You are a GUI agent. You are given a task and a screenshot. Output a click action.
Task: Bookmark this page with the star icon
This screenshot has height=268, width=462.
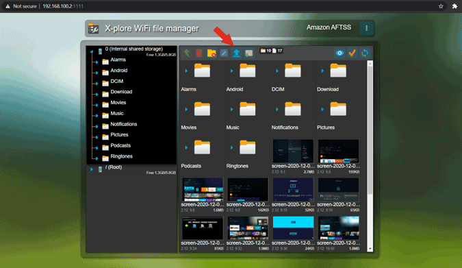click(441, 6)
